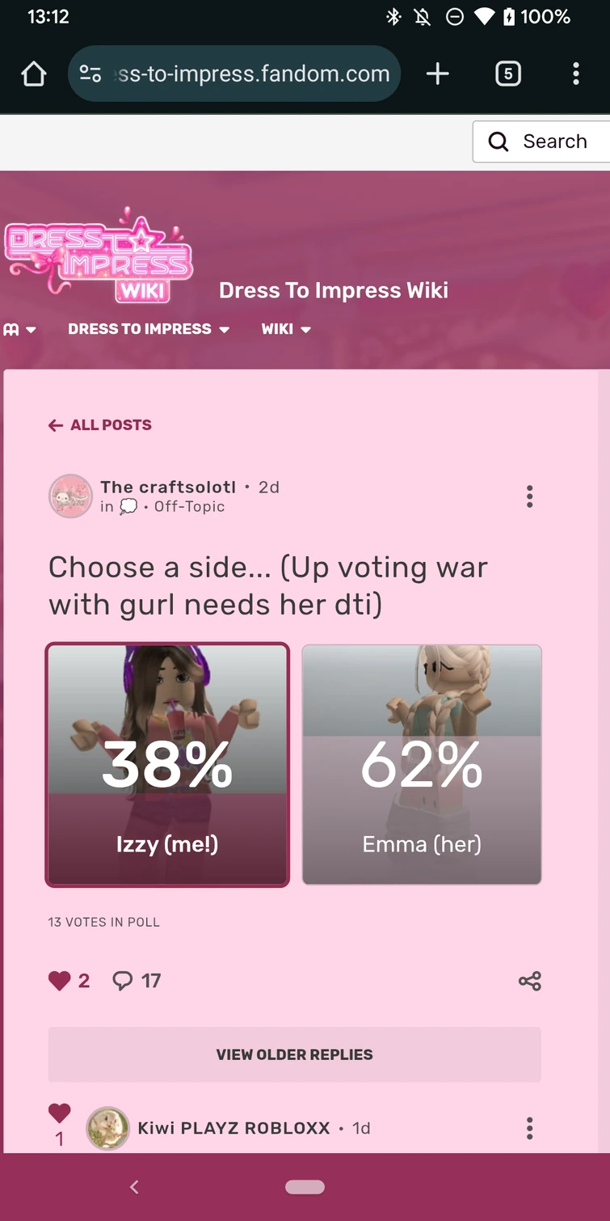610x1221 pixels.
Task: Open the kebab menu on The craftsolotl's post
Action: (x=529, y=496)
